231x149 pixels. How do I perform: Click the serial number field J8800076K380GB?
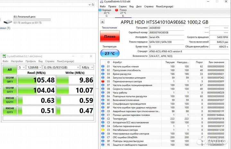[166, 32]
